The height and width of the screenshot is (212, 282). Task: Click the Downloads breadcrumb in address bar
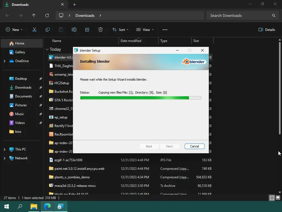point(85,15)
